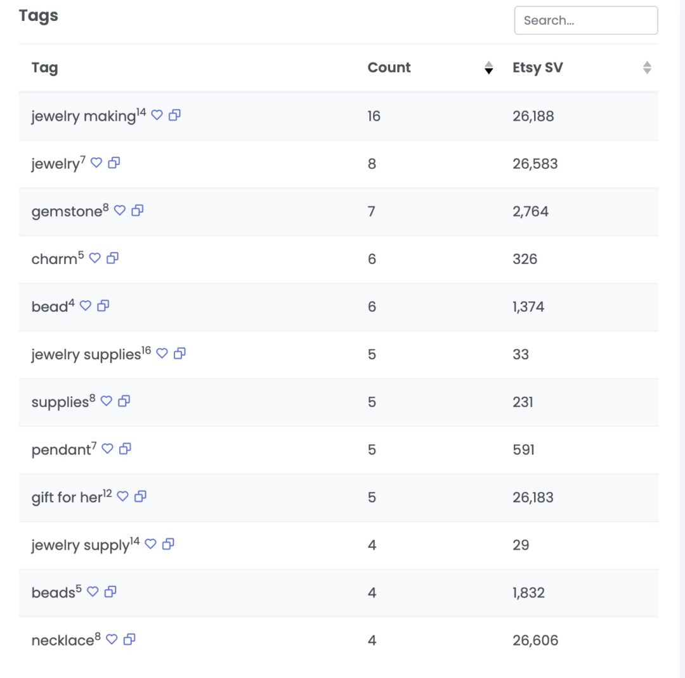
Task: Click heart icon beside 'supplies' tag
Action: (x=107, y=401)
